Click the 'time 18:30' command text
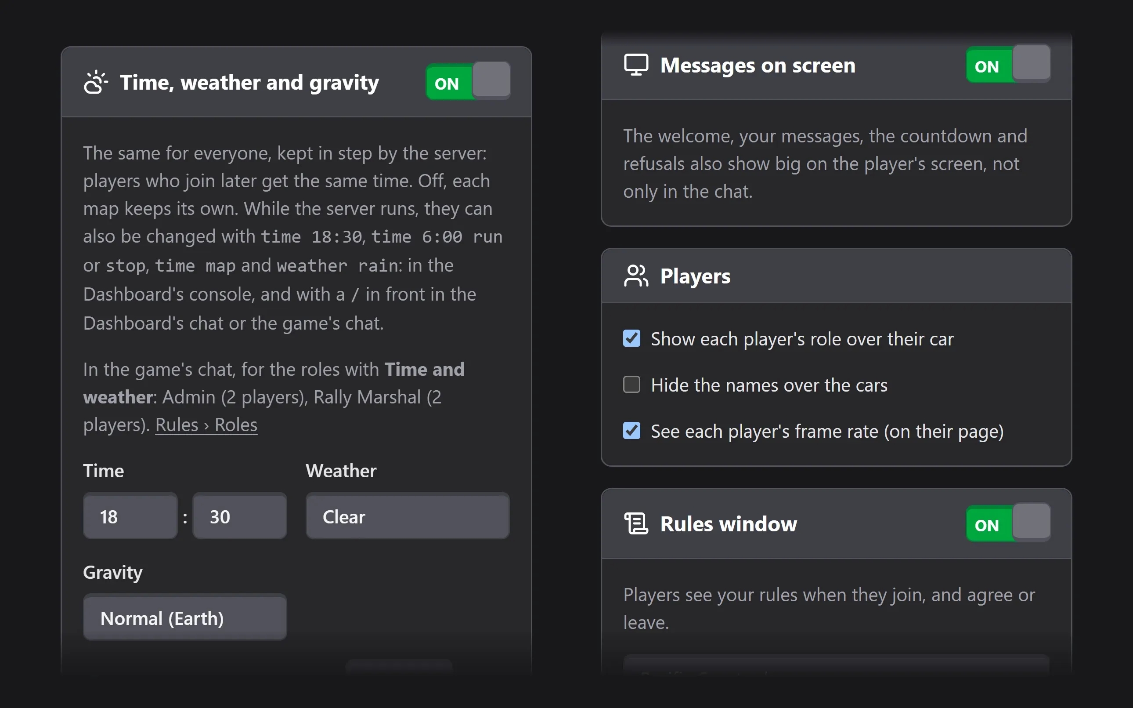1133x708 pixels. point(311,236)
